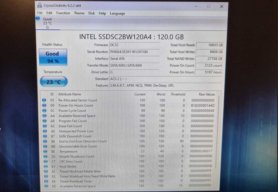Screen dimensions: 278x192
Task: Click the status dot for Program Fail Count
Action: point(45,121)
